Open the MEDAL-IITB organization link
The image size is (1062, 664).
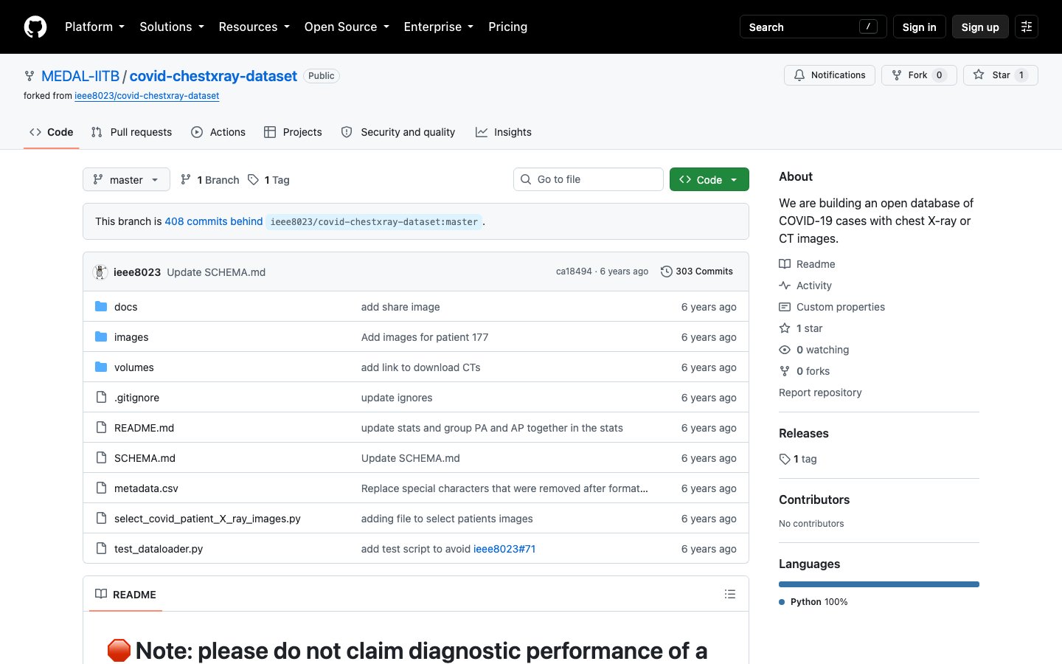pos(80,76)
